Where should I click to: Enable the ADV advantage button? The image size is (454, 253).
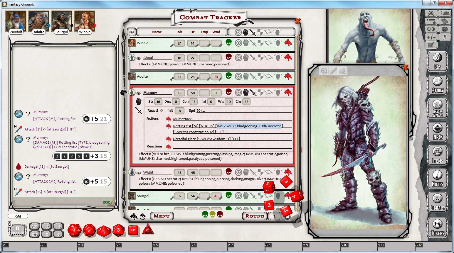point(35,226)
